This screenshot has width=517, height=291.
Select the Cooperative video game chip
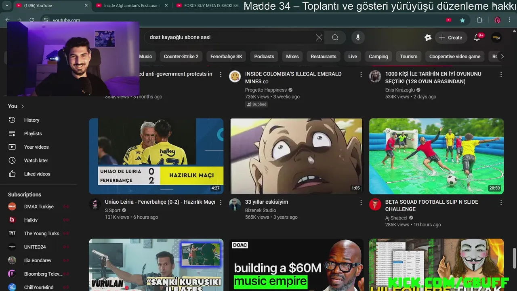coord(455,57)
